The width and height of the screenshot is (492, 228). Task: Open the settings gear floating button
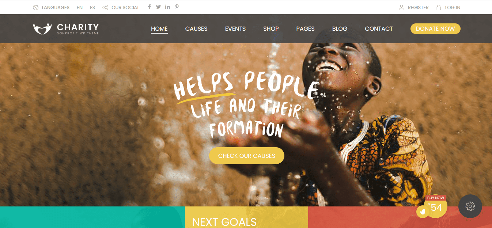470,206
